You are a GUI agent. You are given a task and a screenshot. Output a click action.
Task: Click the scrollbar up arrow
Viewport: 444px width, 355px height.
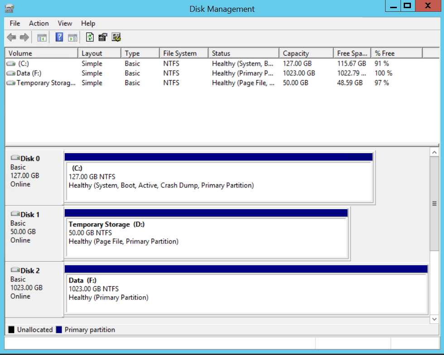[434, 152]
